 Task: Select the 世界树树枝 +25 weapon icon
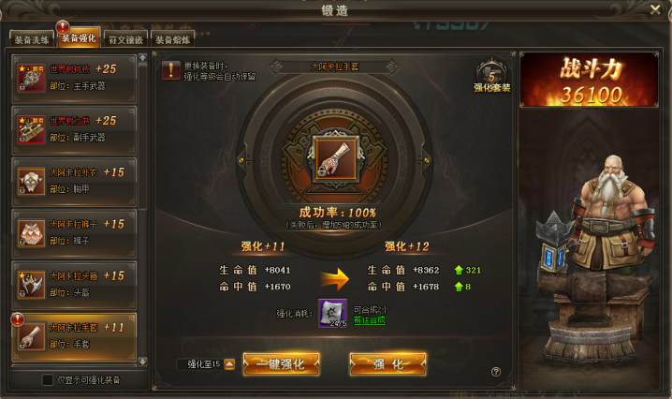pyautogui.click(x=32, y=78)
